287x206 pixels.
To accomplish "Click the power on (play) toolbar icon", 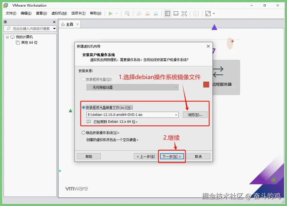I will click(x=111, y=14).
